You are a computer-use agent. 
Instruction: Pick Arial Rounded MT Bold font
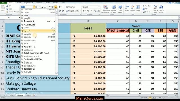tap(38, 53)
